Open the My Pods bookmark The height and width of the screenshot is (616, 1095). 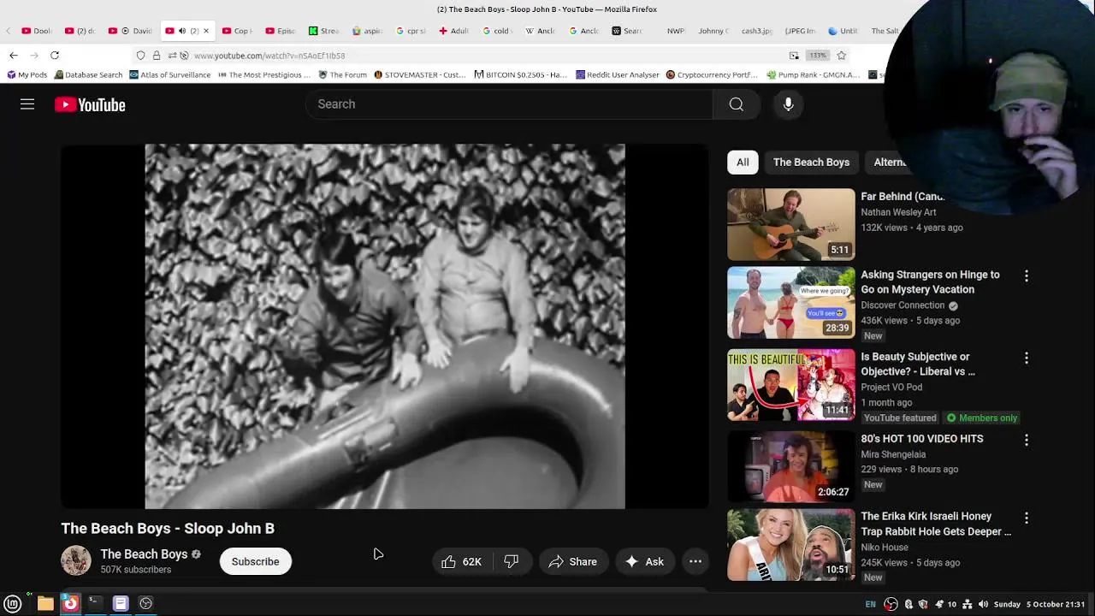coord(27,74)
